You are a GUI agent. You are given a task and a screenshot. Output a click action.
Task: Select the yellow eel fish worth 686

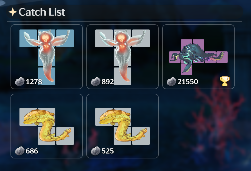pos(47,126)
